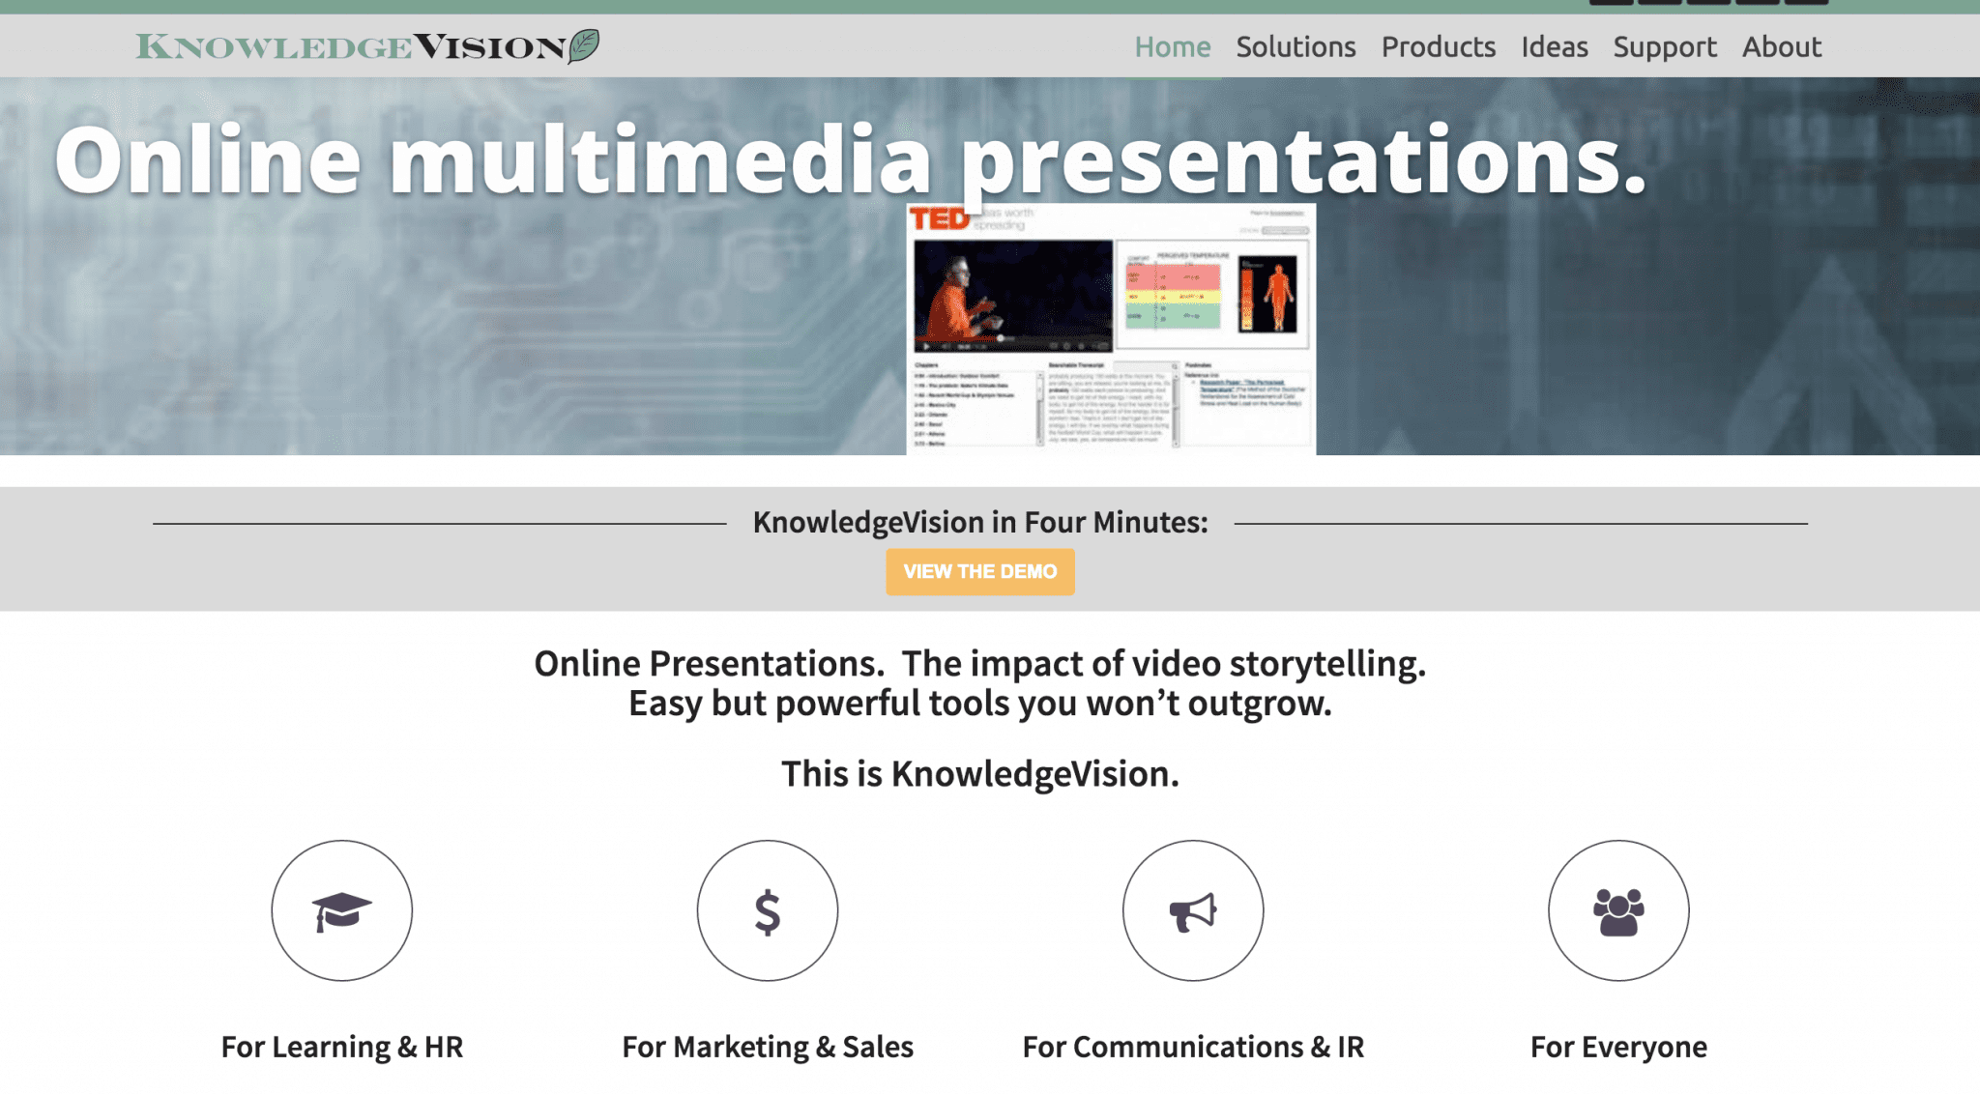Click the megaphone circle icon
Image resolution: width=1980 pixels, height=1095 pixels.
click(x=1192, y=910)
